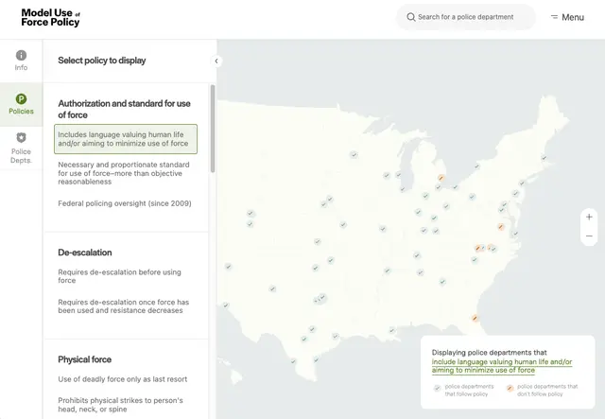Screen dimensions: 605x419
Task: Select 'Includes language valuing human life' policy
Action: click(x=125, y=139)
